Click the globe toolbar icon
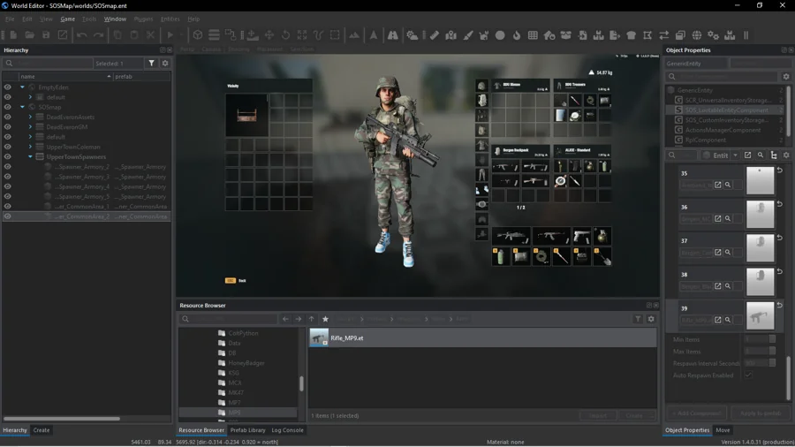The image size is (795, 447). (x=697, y=35)
